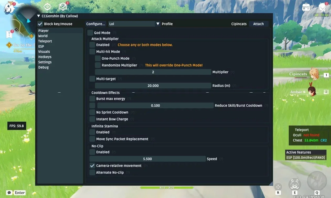Collapse the CCGenshin window triangle
The image size is (331, 198).
tap(39, 16)
